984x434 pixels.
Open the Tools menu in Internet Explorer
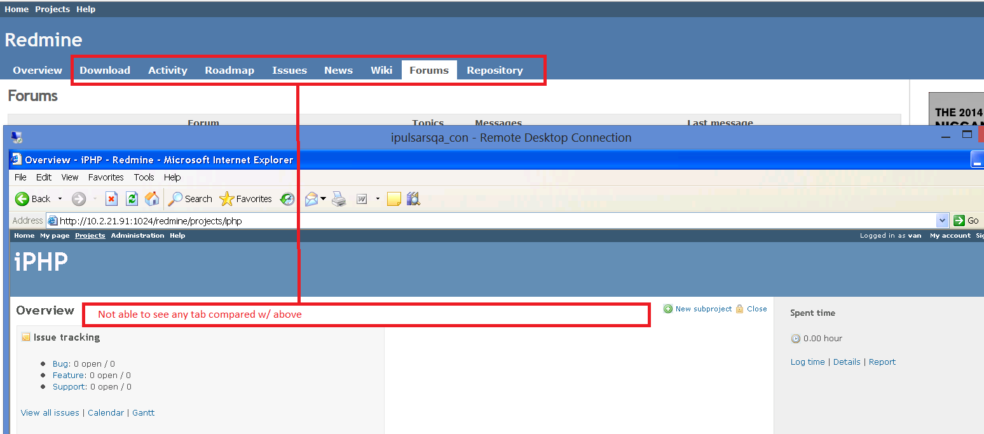tap(144, 177)
